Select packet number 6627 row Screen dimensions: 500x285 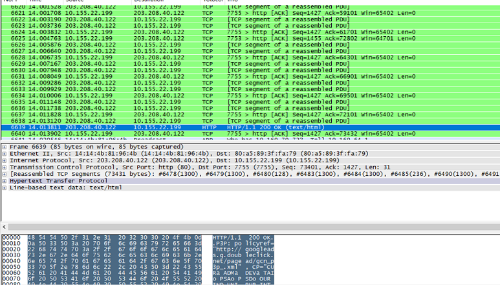coord(250,51)
